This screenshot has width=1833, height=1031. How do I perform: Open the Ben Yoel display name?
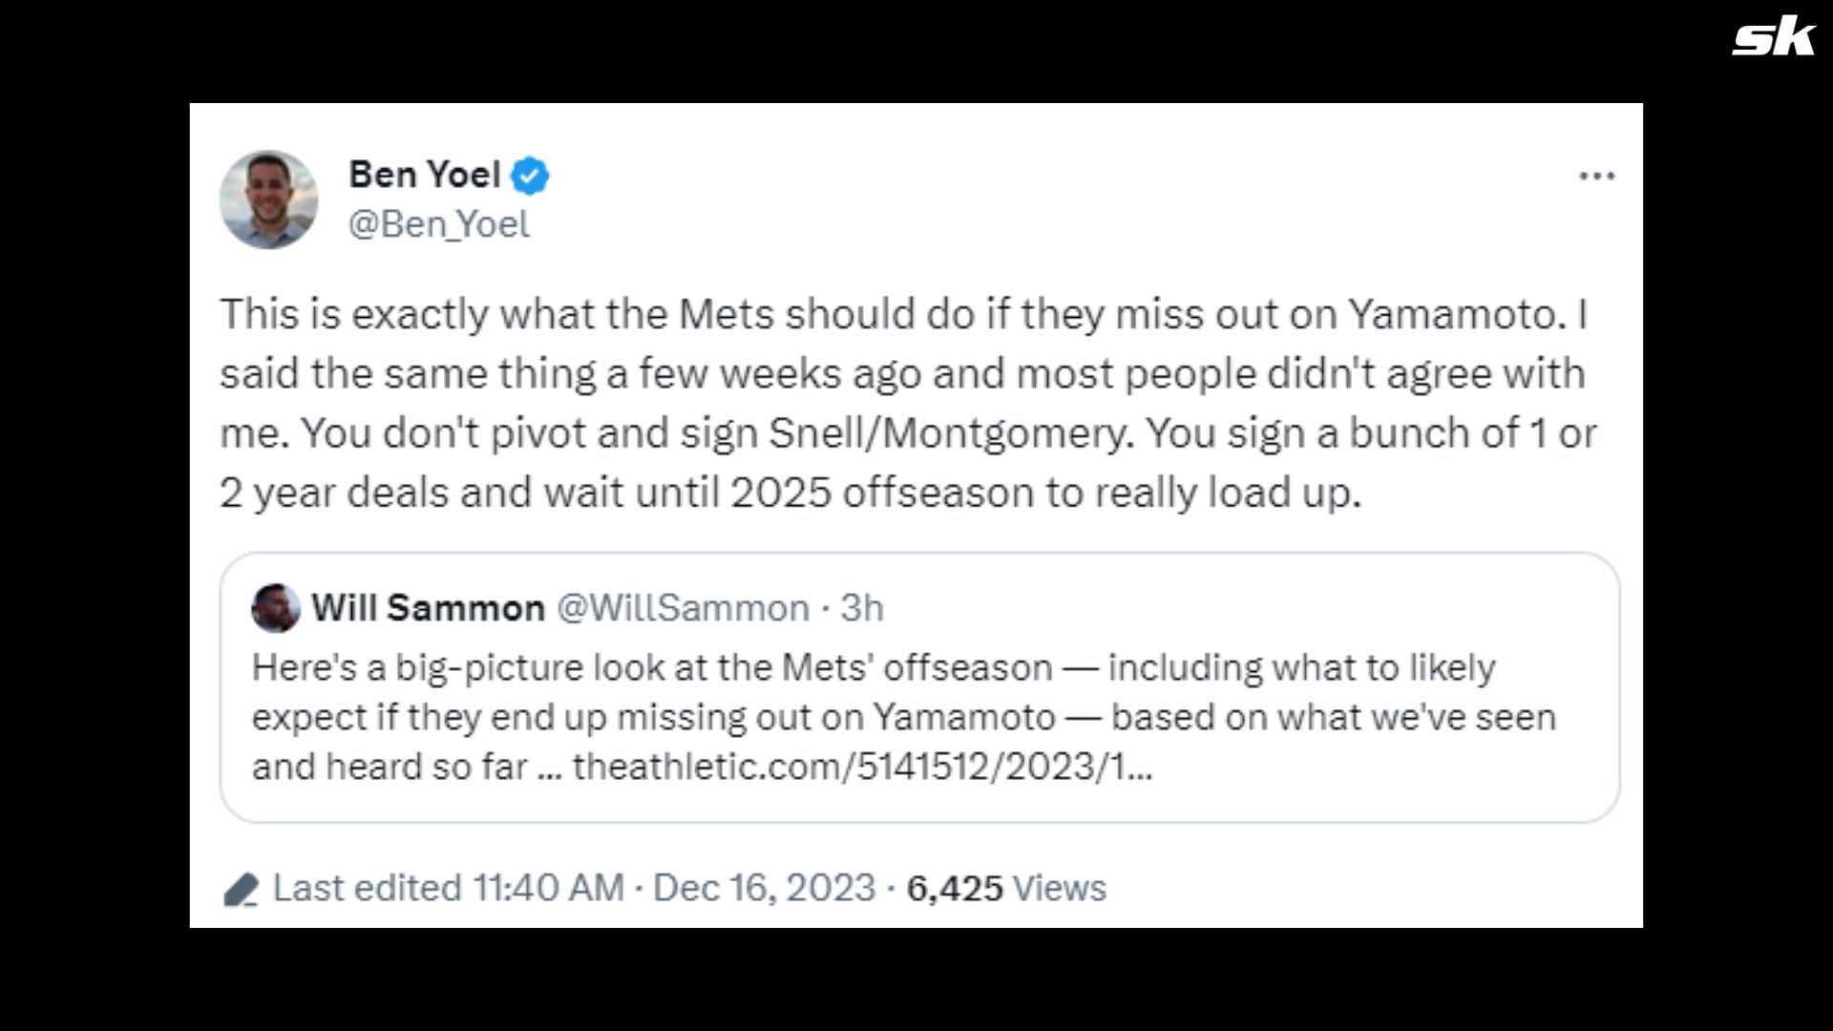pos(424,175)
